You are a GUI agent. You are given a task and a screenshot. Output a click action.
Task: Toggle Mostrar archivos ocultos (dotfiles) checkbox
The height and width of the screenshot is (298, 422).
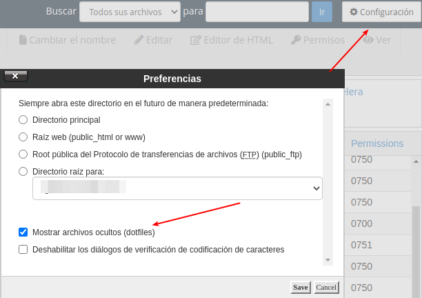coord(23,232)
